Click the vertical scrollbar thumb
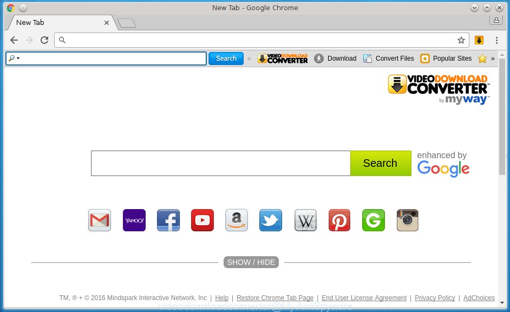Screen dimensions: 510x312 click(x=502, y=117)
